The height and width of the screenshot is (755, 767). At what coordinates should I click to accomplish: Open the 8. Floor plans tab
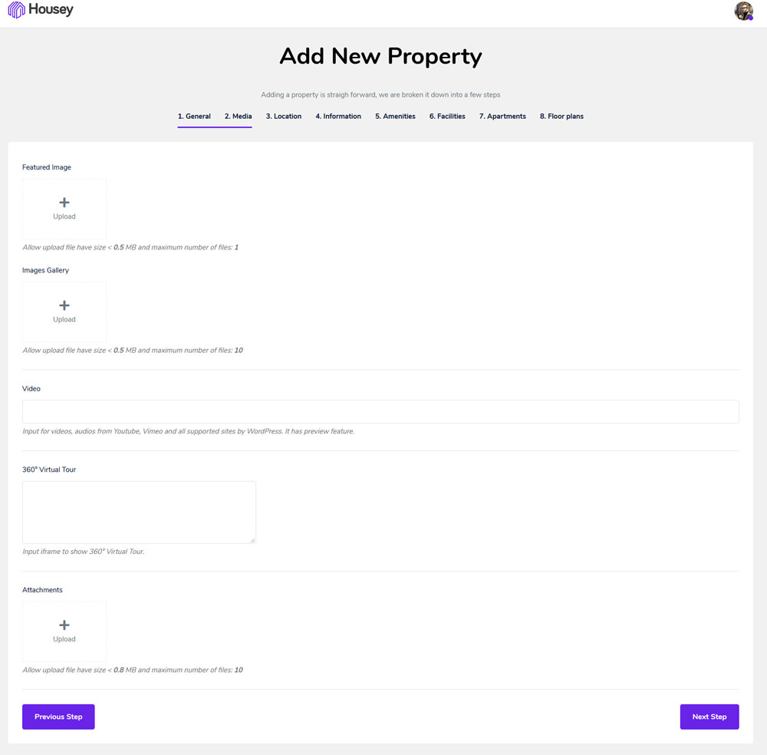click(561, 117)
